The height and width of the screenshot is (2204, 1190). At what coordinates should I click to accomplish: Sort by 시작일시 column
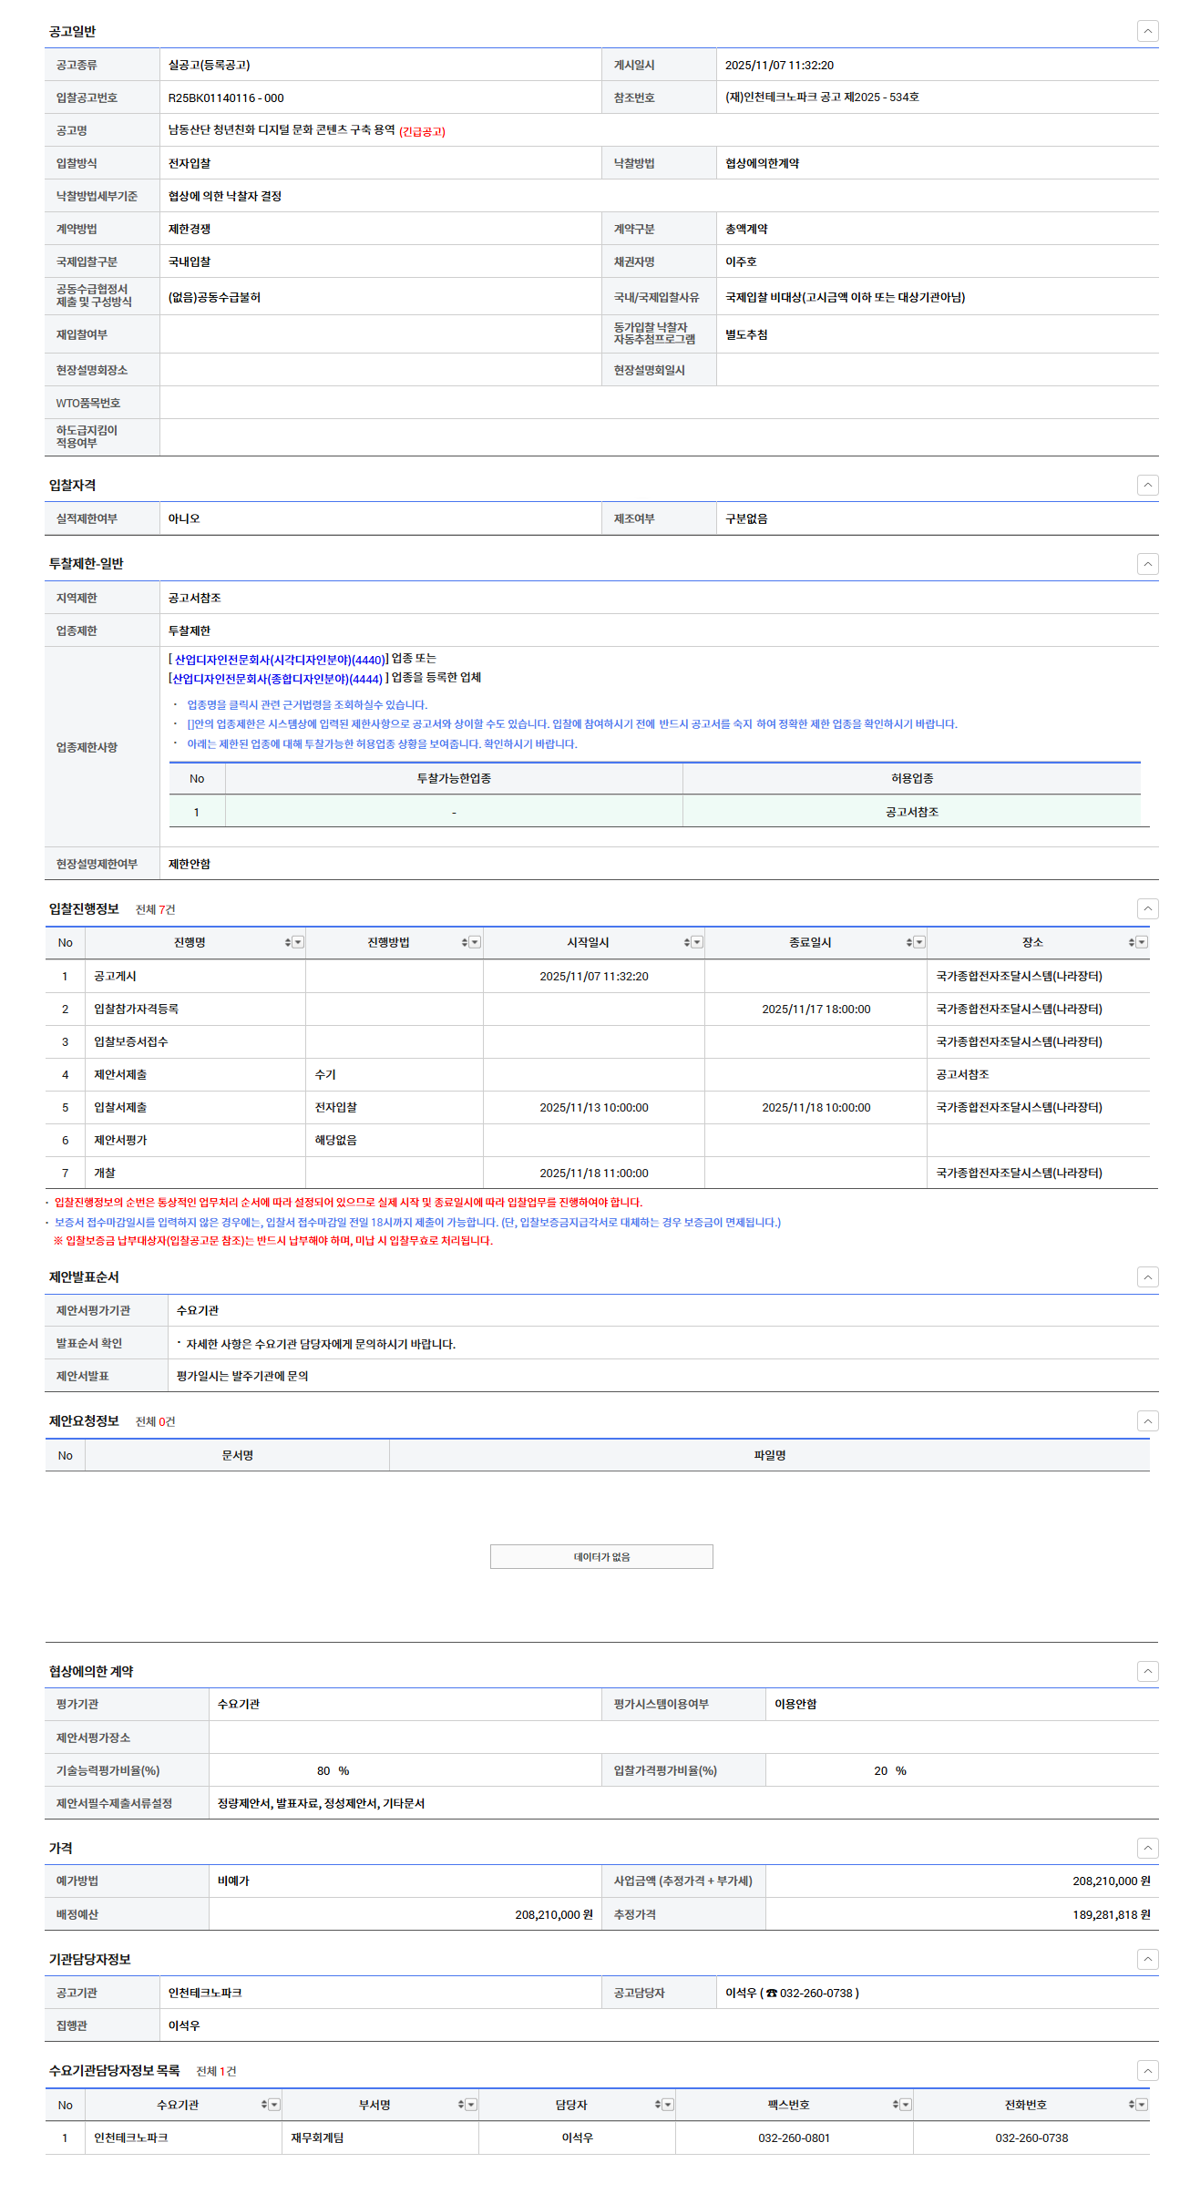(686, 943)
